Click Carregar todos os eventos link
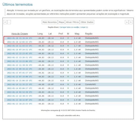This screenshot has height=121, width=136. [69, 27]
